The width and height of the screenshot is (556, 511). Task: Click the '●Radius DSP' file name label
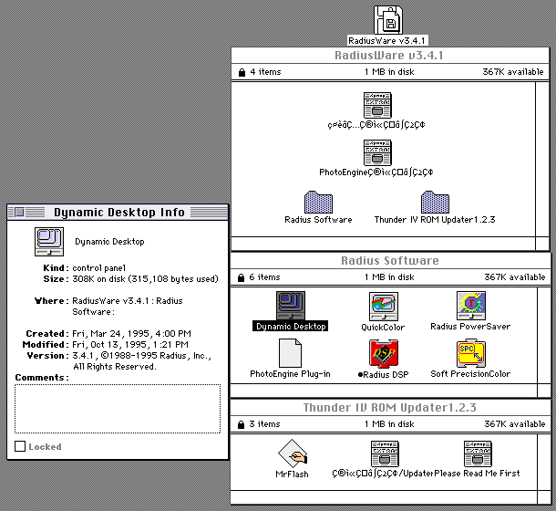tap(384, 375)
